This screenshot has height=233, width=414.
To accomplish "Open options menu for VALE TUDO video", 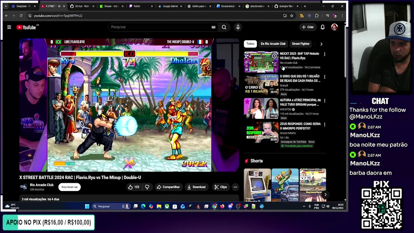I will pos(324,101).
